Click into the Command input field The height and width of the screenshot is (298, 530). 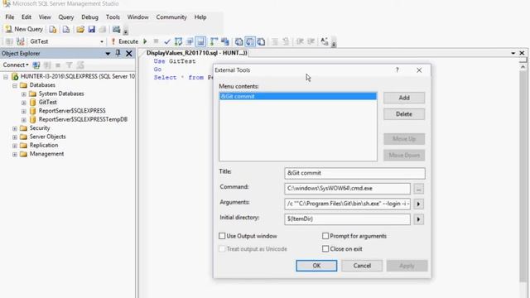click(x=347, y=189)
